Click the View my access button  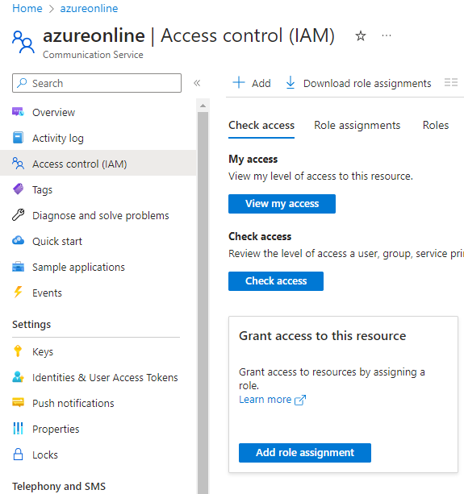coord(282,204)
